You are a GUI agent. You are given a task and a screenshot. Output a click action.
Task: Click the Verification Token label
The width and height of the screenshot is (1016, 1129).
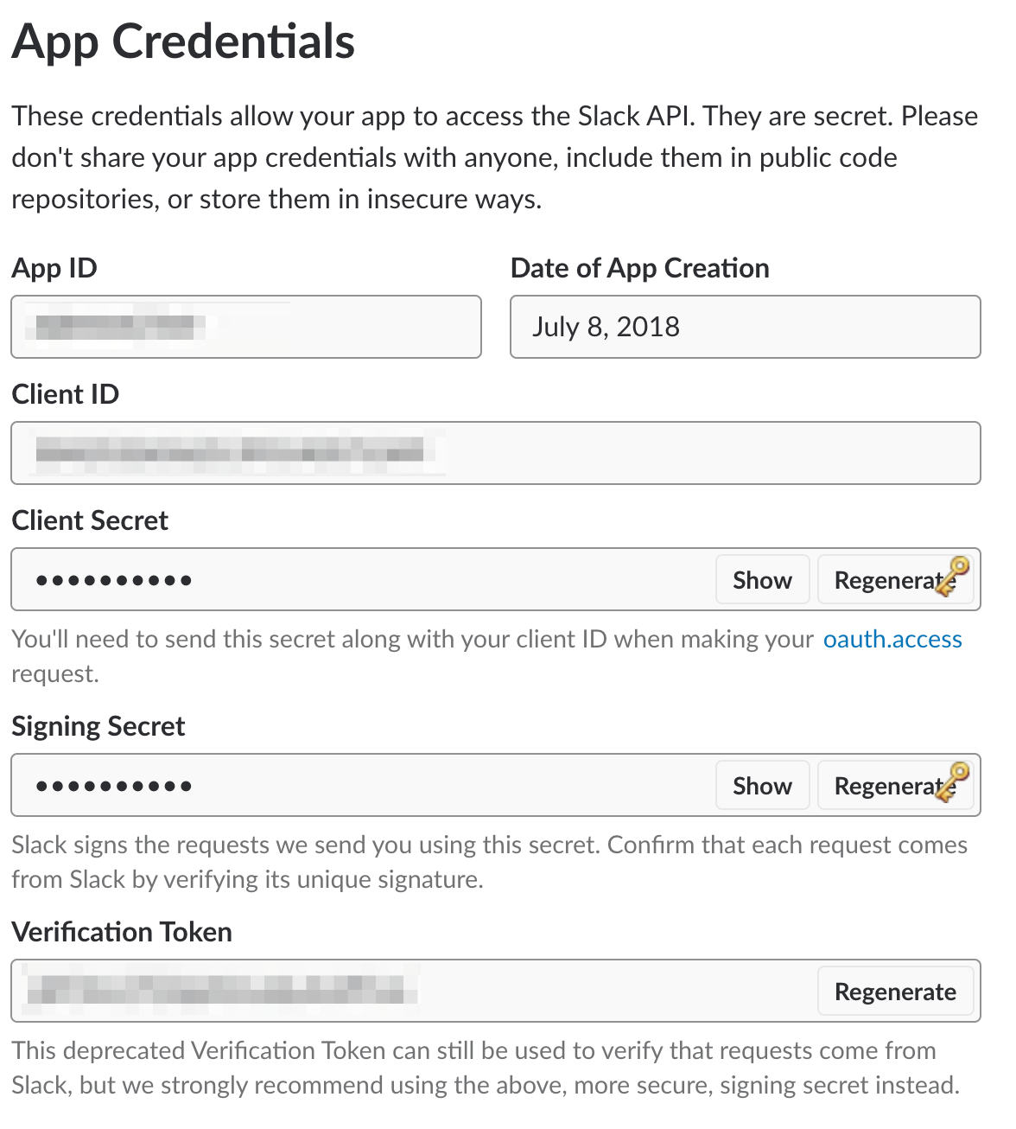click(x=122, y=932)
